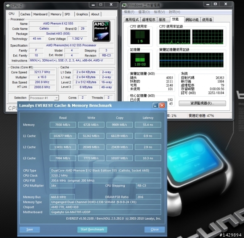Select the SPD tab in CPU-Z
The height and width of the screenshot is (238, 244).
tap(67, 14)
